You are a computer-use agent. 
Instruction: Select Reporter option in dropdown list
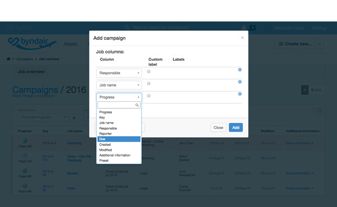119,134
